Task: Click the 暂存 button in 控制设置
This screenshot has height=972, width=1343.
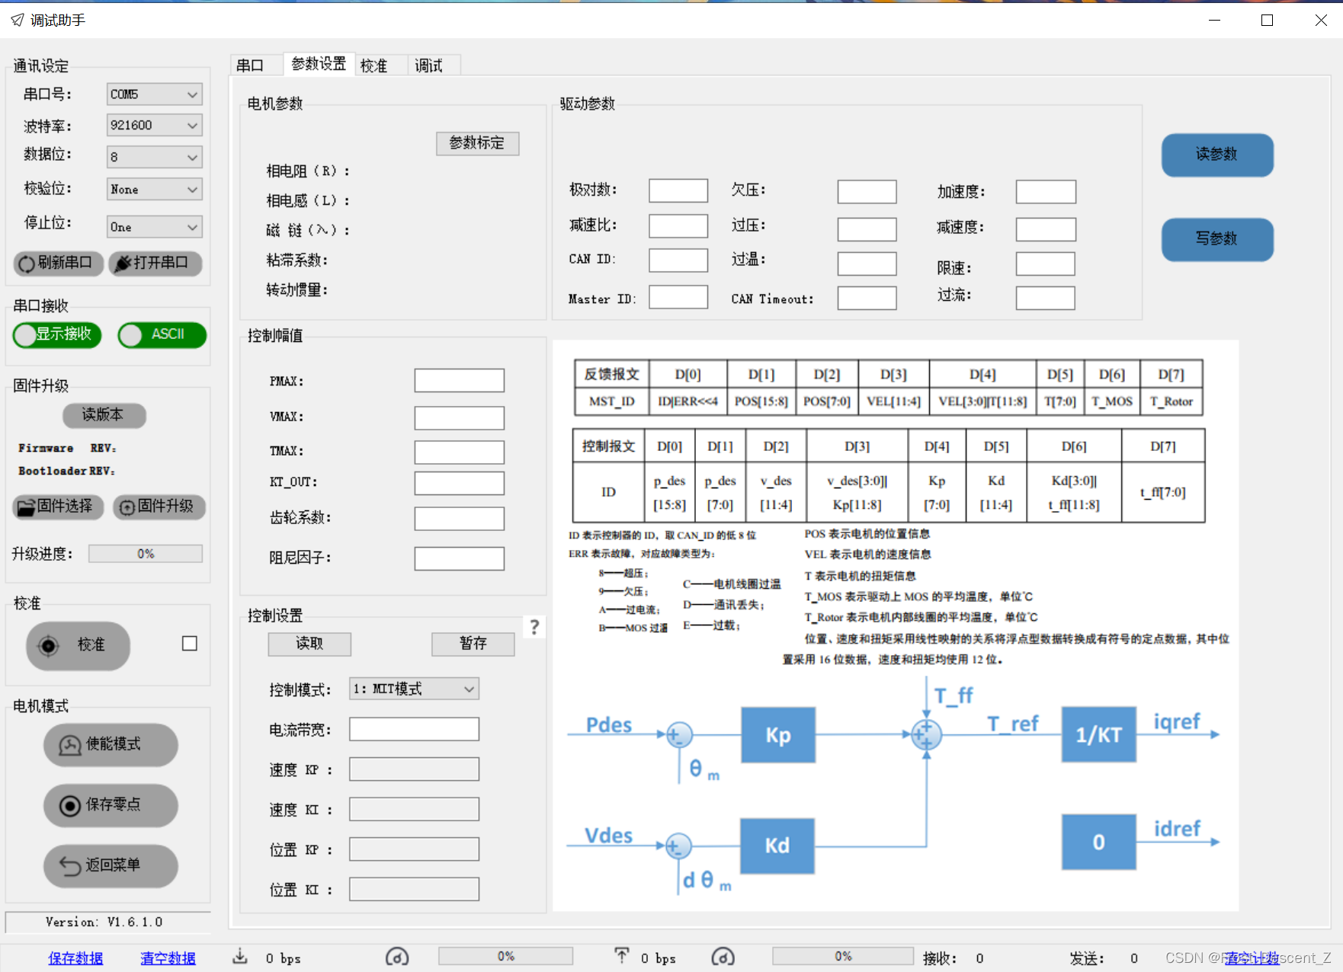Action: tap(473, 644)
